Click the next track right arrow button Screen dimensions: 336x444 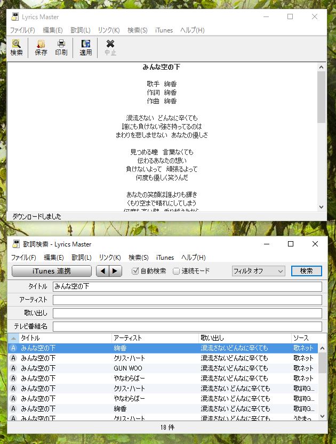coord(116,271)
